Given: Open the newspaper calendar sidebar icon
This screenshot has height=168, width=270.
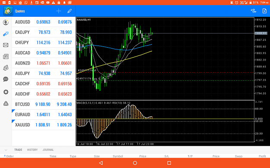Looking at the screenshot, I should (x=6, y=68).
